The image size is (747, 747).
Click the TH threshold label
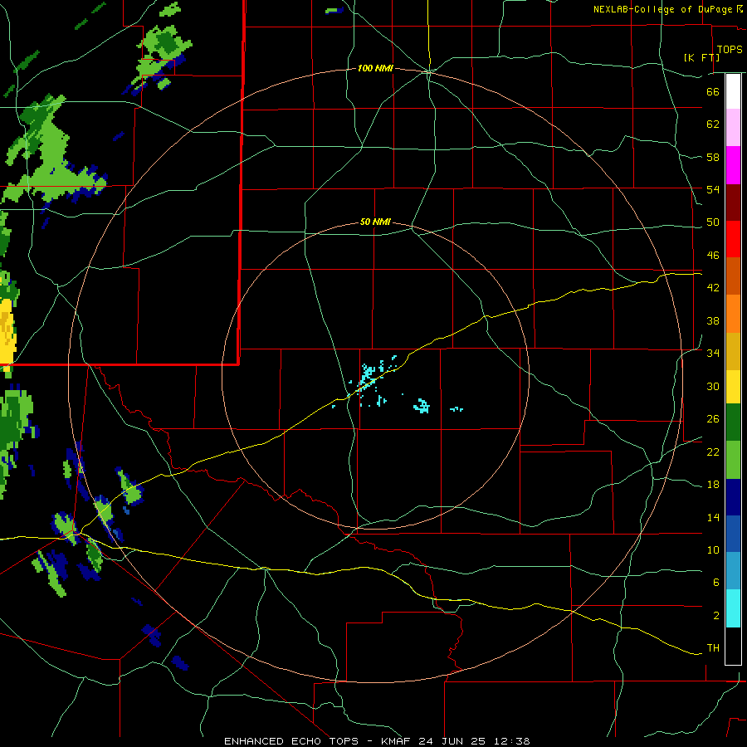pyautogui.click(x=713, y=648)
